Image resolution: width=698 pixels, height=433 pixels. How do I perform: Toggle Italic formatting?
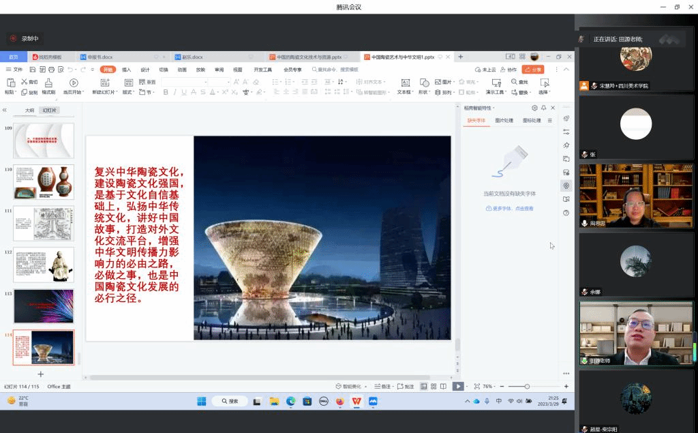[x=174, y=92]
